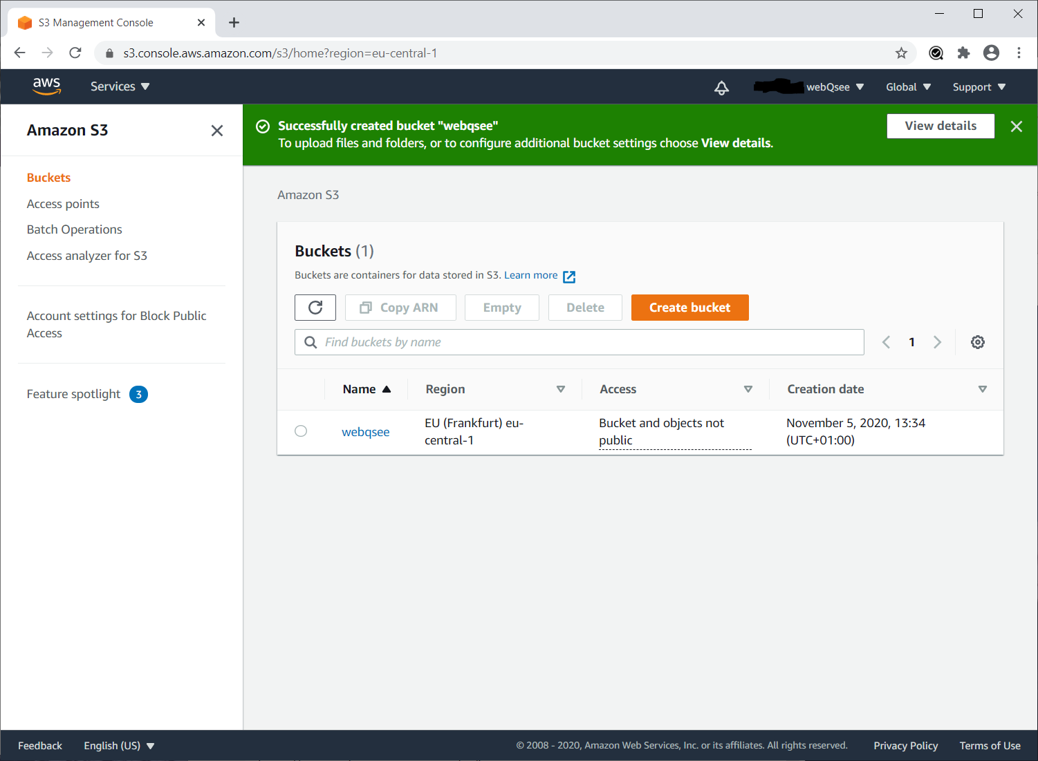Reload the browser page
The width and height of the screenshot is (1038, 761).
pos(75,53)
